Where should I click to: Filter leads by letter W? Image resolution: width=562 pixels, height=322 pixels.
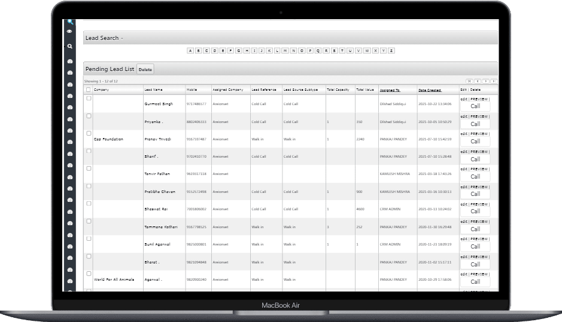(x=367, y=51)
